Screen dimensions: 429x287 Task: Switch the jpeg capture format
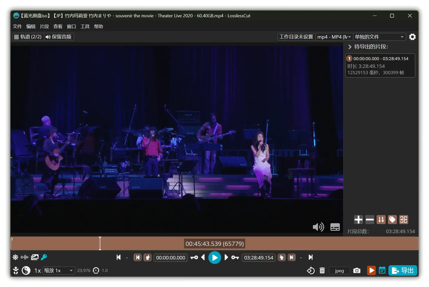tap(339, 271)
